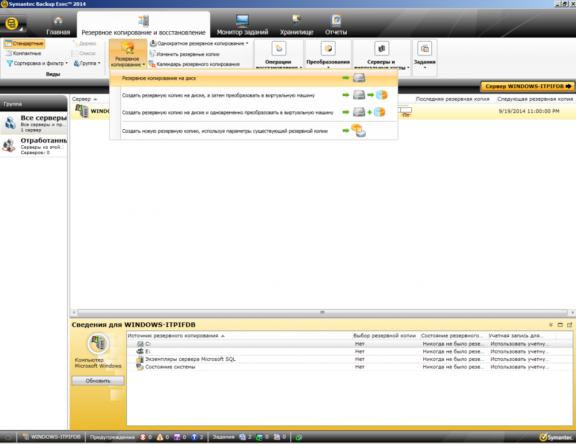Click the Symantec logo in status bar
Screen dimensions: 576x444
[556, 437]
